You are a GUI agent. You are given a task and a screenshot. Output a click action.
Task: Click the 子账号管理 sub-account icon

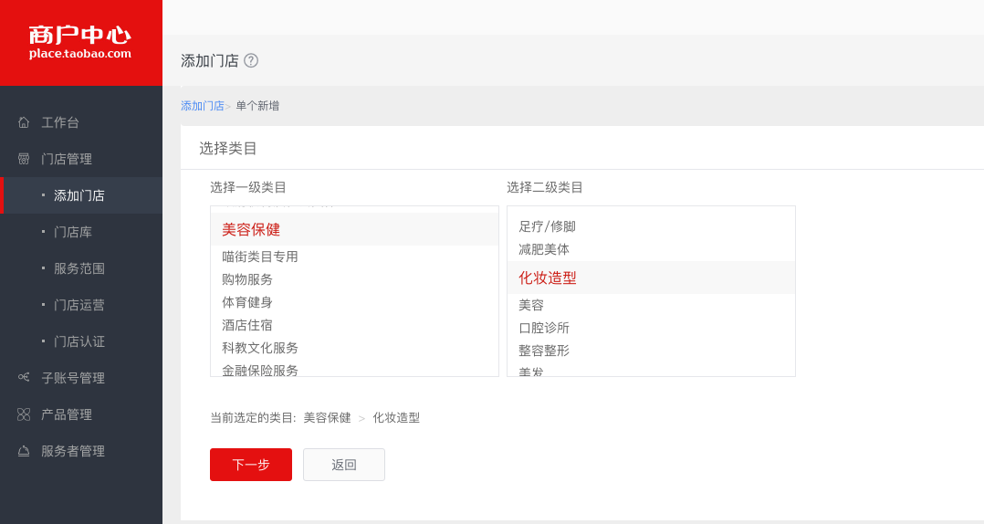point(24,377)
